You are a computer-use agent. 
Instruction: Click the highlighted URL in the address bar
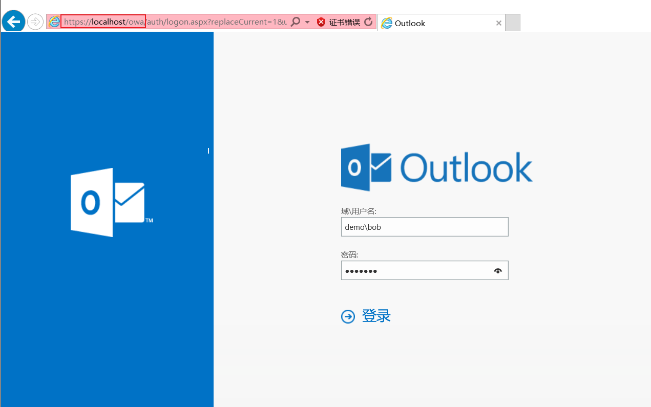coord(102,22)
